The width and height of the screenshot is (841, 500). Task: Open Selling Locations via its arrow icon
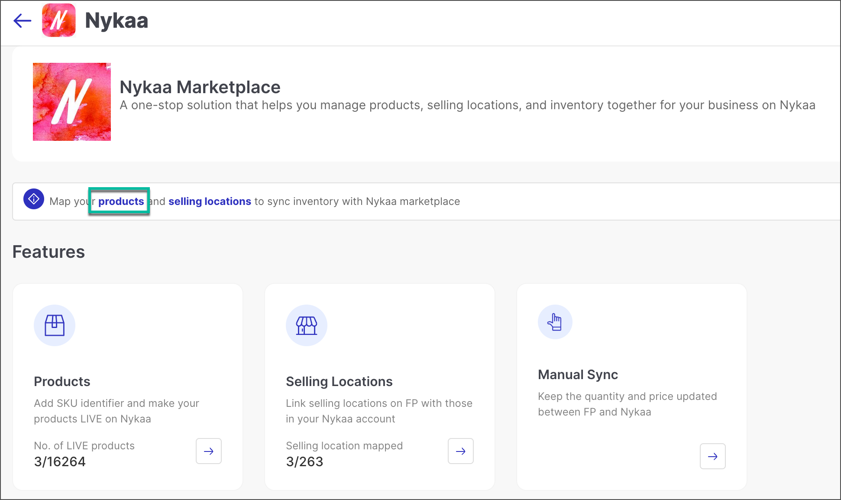tap(460, 451)
